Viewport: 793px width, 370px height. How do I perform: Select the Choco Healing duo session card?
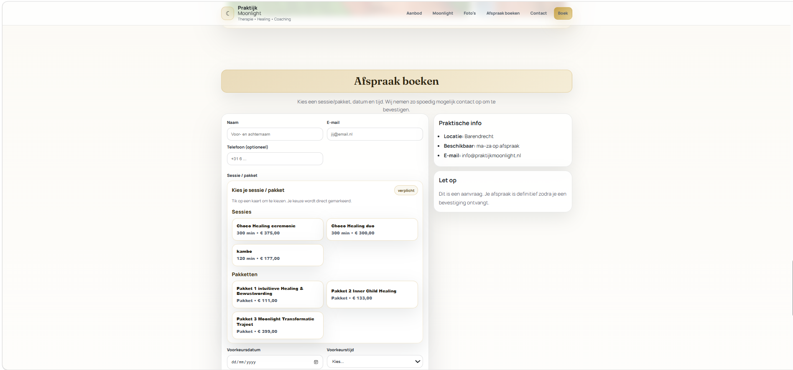coord(372,229)
